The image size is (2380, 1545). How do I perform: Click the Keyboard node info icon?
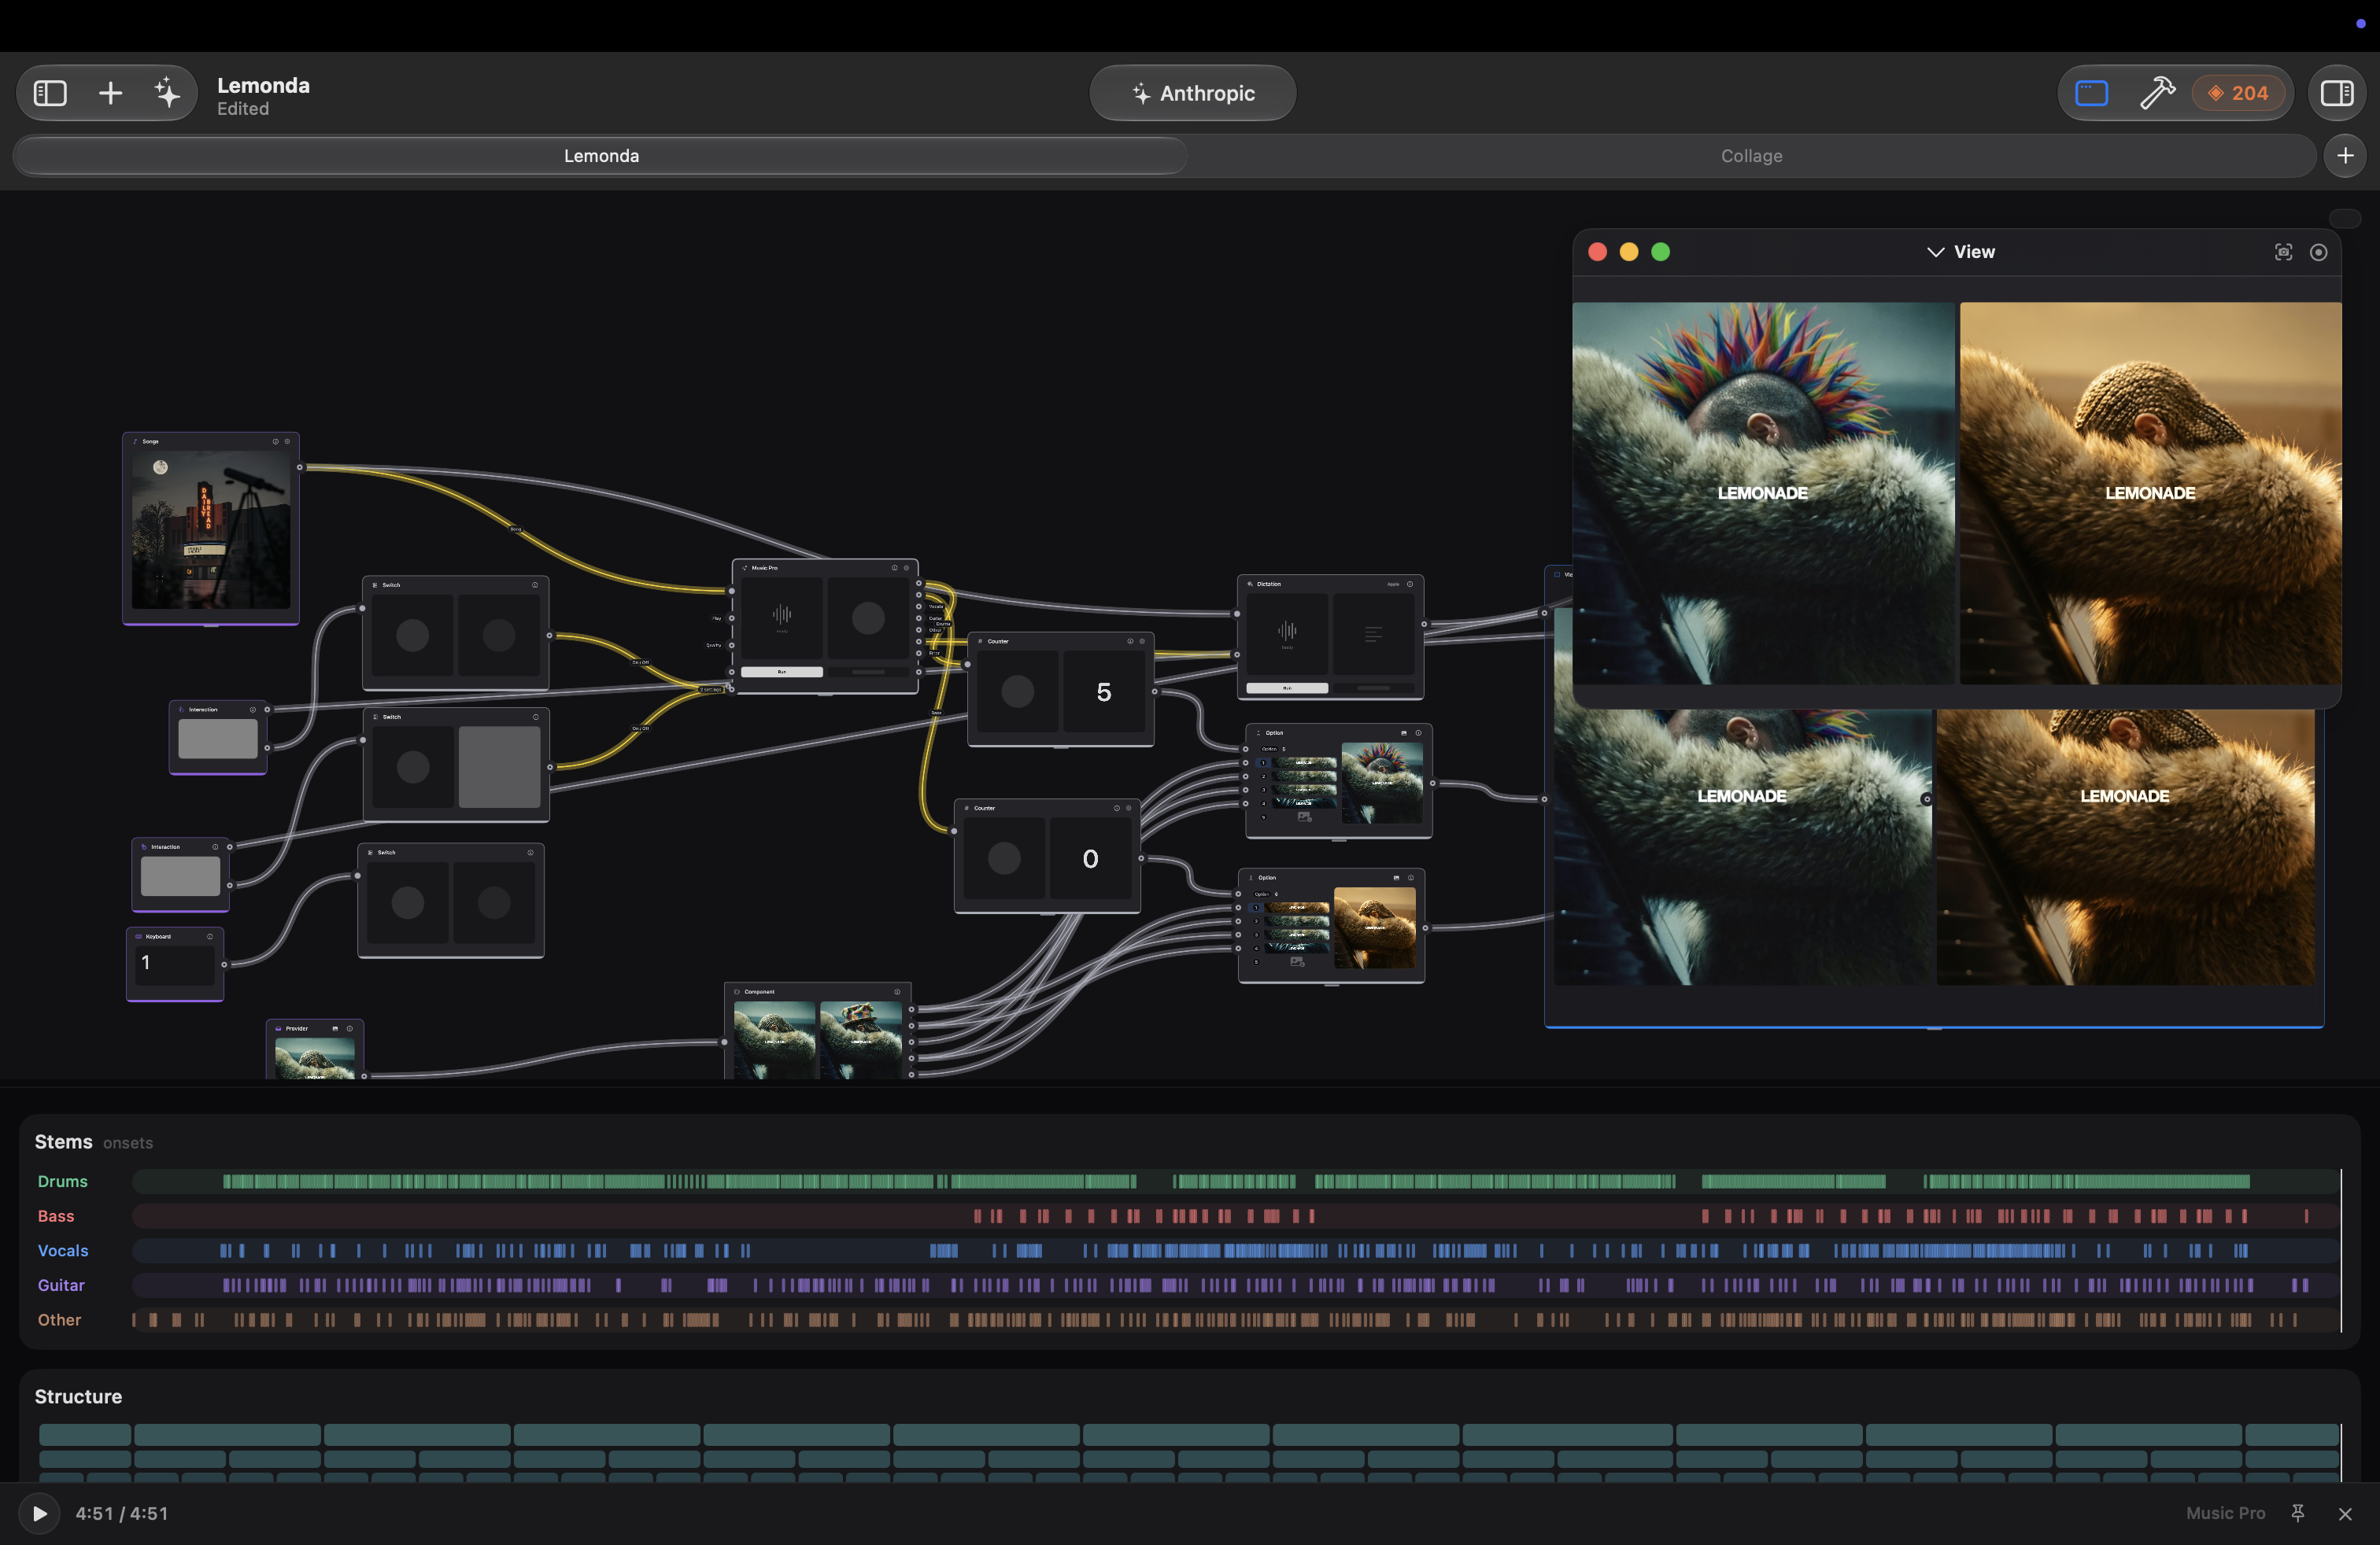(210, 936)
